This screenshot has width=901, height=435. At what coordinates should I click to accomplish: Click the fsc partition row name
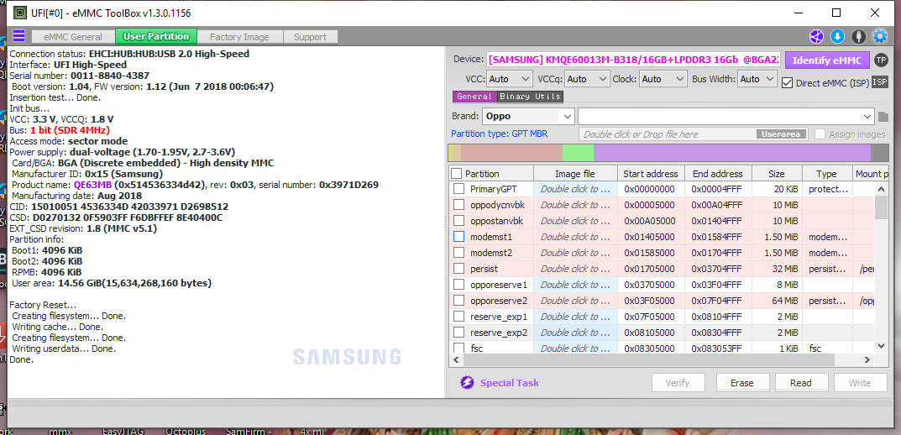[x=477, y=349]
